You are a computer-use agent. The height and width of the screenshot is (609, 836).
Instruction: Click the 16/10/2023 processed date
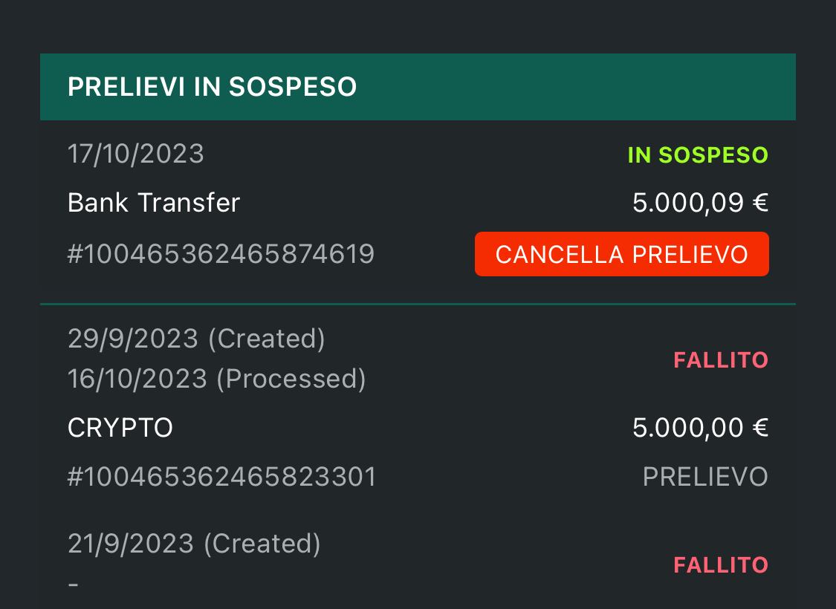point(137,379)
